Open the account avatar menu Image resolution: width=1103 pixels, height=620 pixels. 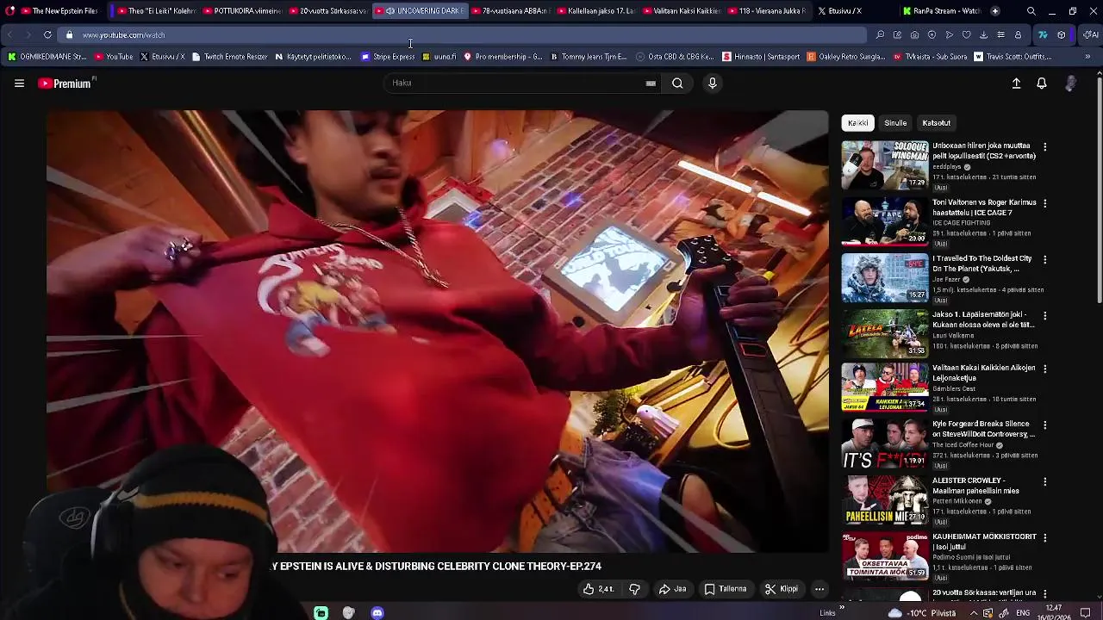click(1070, 84)
